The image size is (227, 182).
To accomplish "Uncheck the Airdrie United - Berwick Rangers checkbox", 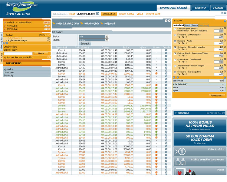I will coord(175,66).
